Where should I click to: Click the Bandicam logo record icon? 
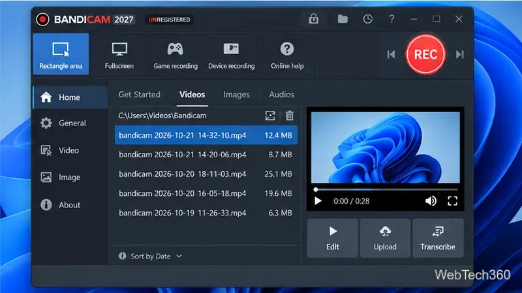pos(42,20)
